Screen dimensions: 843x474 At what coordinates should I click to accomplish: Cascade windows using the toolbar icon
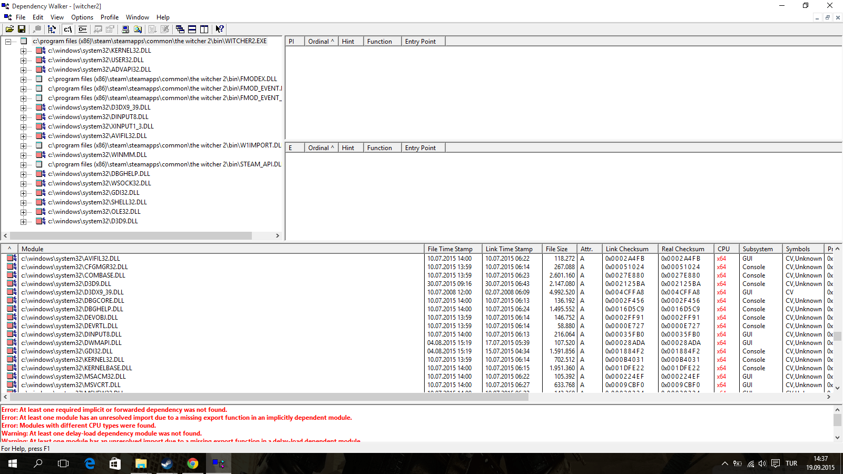[x=180, y=29]
